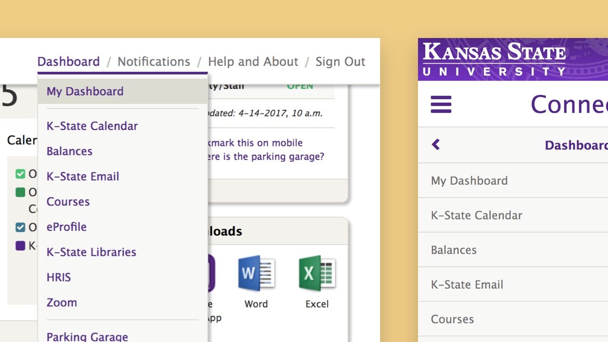Click the Word download icon

(256, 273)
